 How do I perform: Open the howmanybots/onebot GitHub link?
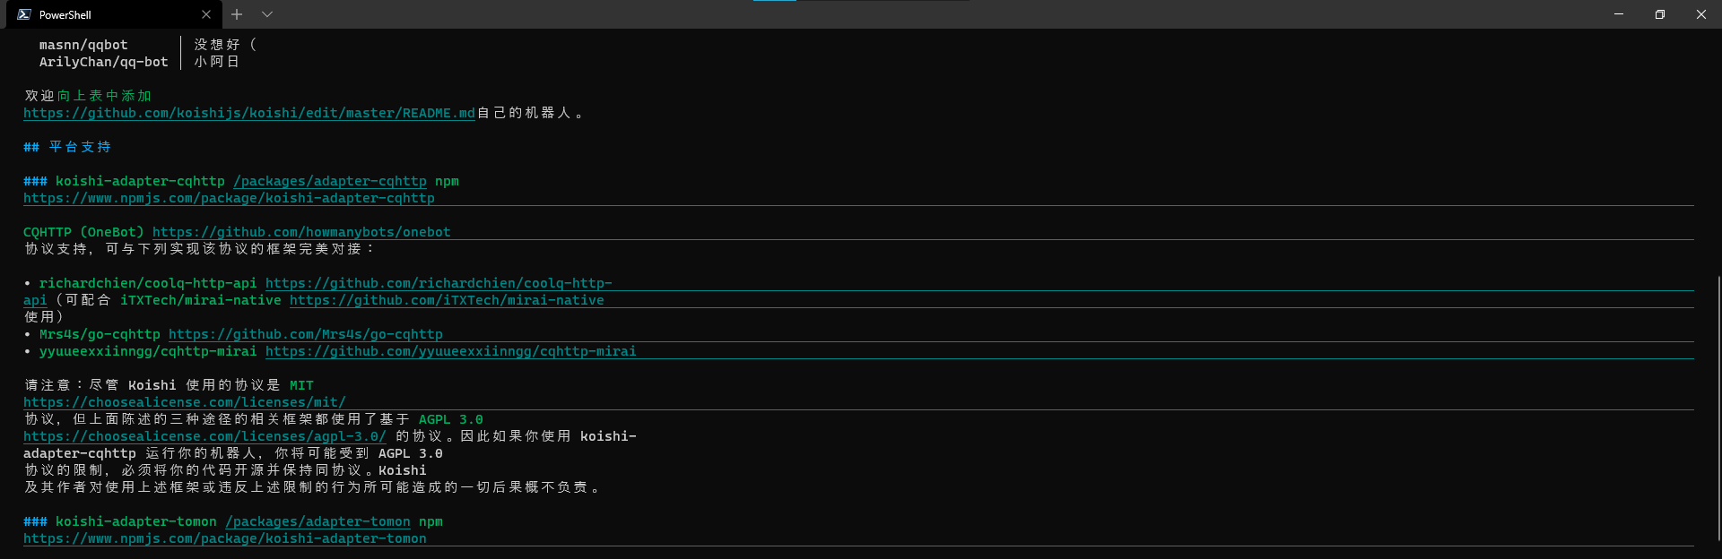click(x=301, y=231)
